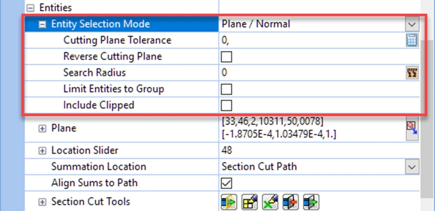
Task: Click section cut tool with red left arrow
Action: [x=290, y=202]
